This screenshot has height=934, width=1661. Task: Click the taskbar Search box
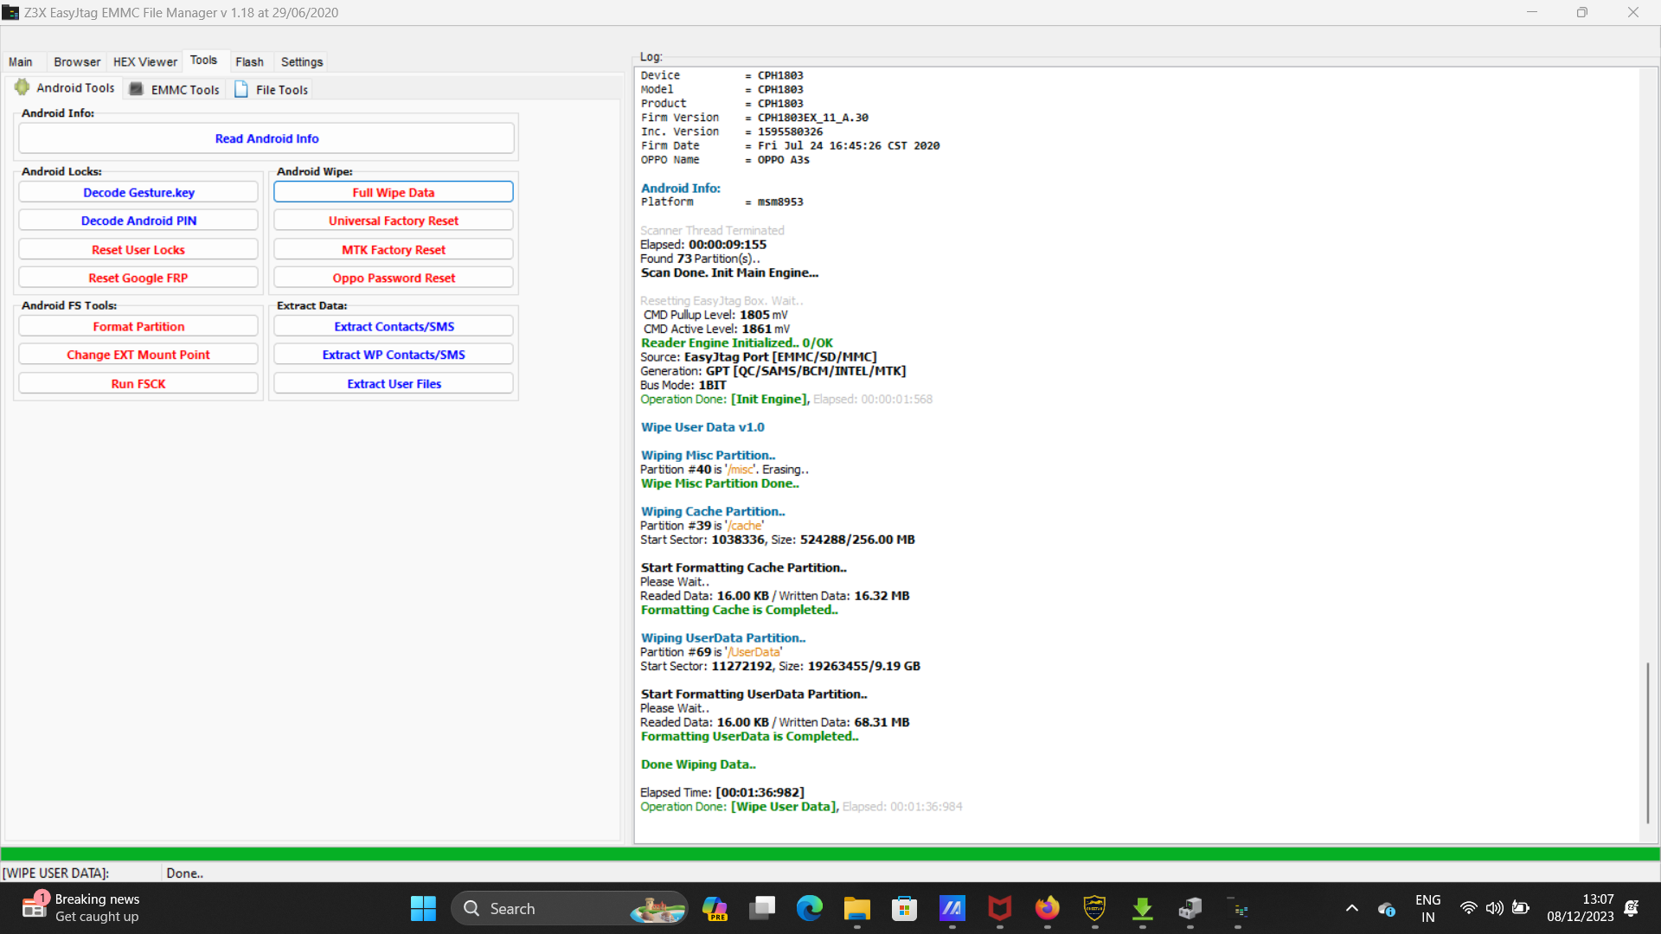tap(570, 909)
